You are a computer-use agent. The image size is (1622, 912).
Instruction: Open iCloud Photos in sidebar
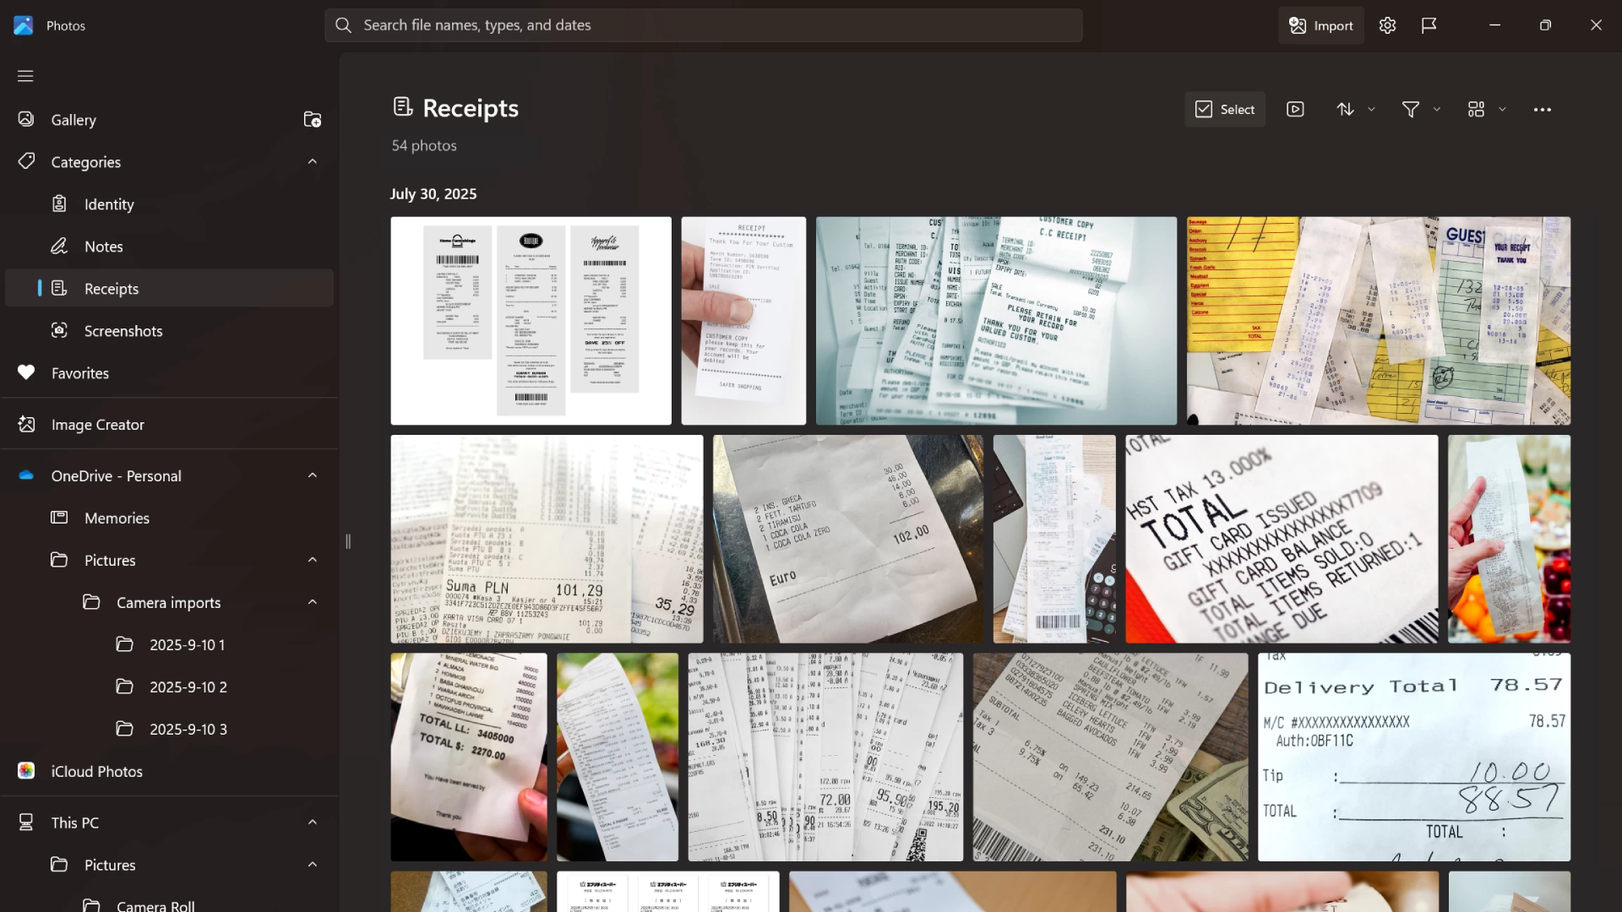click(x=96, y=771)
